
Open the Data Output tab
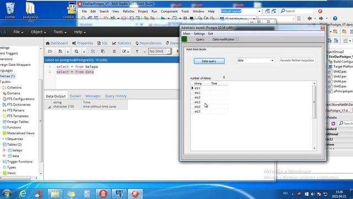pyautogui.click(x=56, y=96)
